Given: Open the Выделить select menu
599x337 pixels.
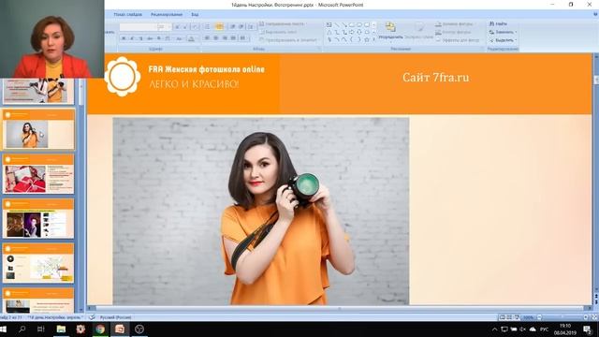Looking at the screenshot, I should point(503,40).
